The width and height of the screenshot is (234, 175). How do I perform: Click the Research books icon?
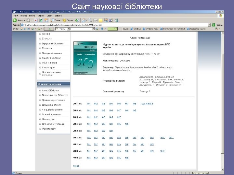(x=111, y=20)
